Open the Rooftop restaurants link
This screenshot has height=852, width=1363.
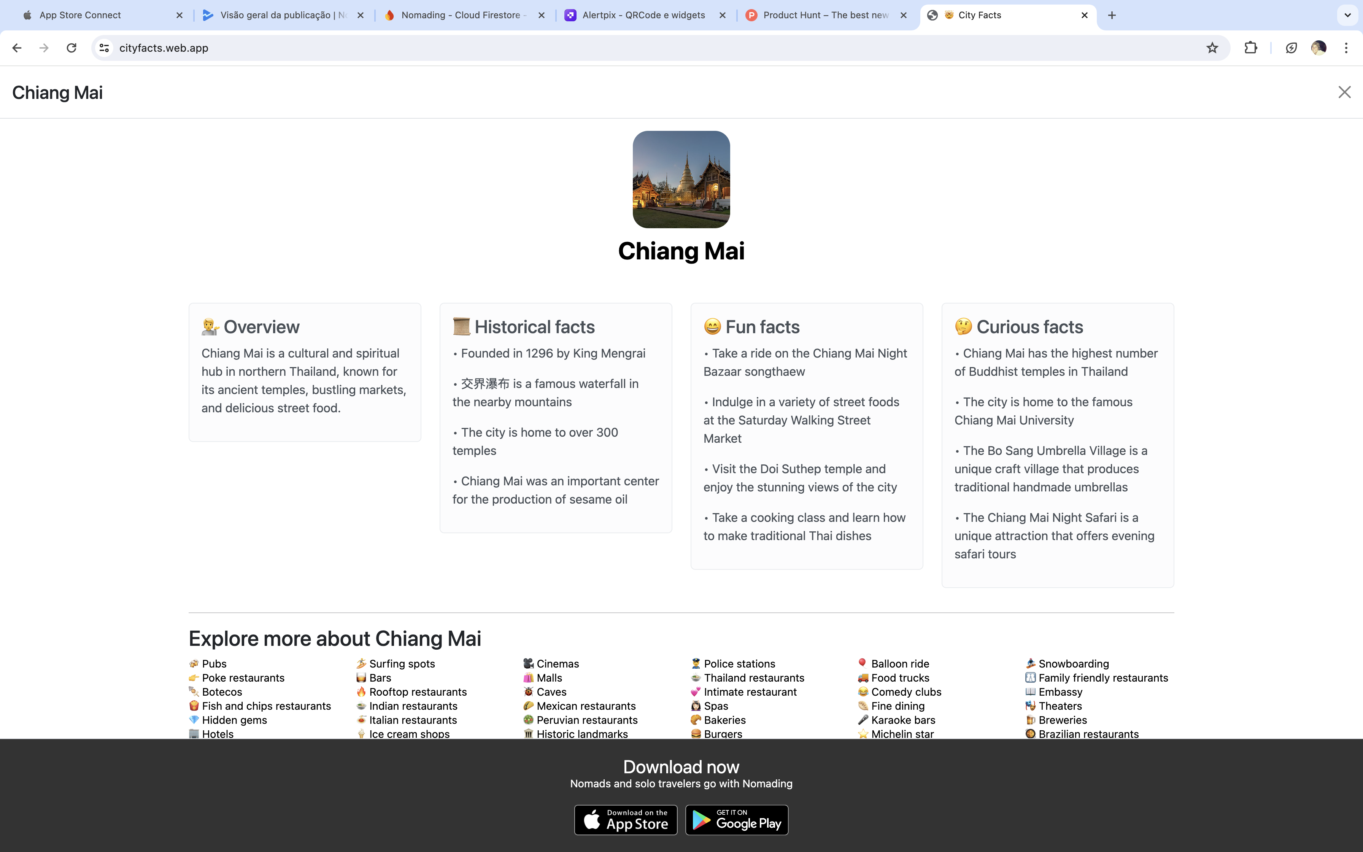coord(417,692)
